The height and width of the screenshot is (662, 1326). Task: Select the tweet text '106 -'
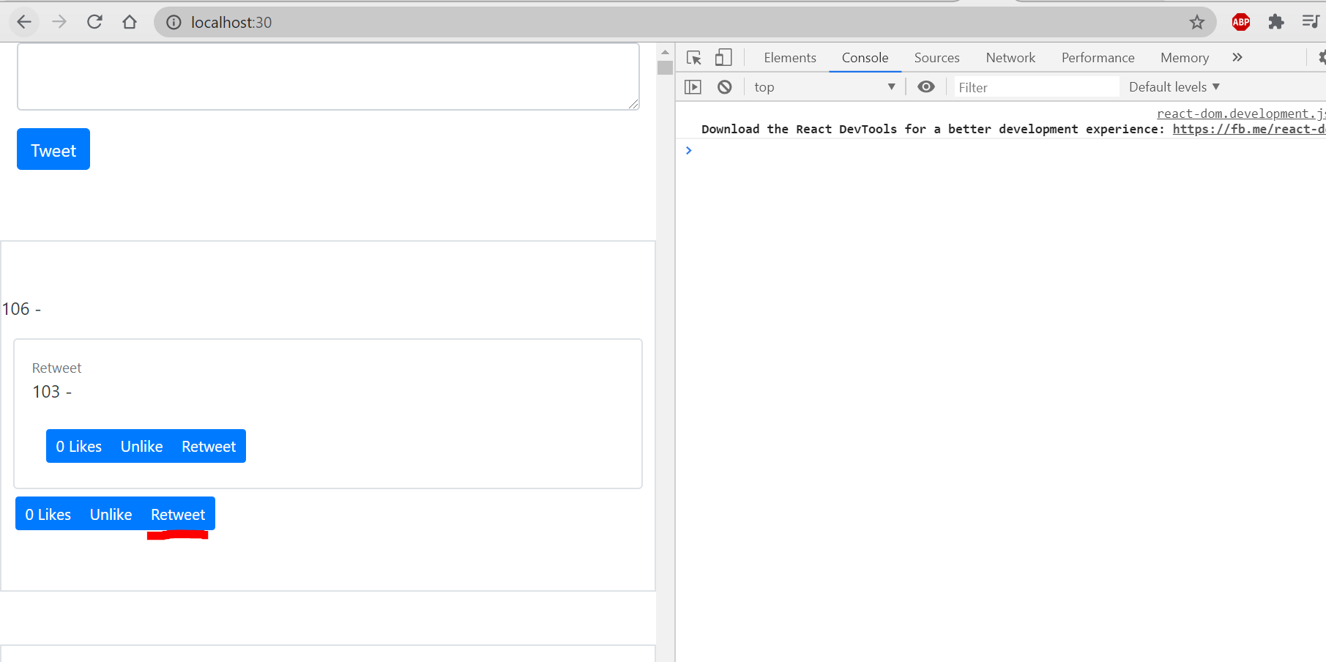(21, 309)
